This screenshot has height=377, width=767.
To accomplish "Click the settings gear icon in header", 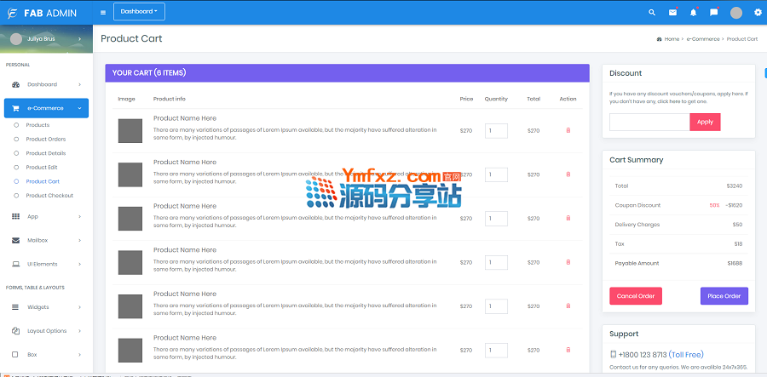I will (758, 13).
